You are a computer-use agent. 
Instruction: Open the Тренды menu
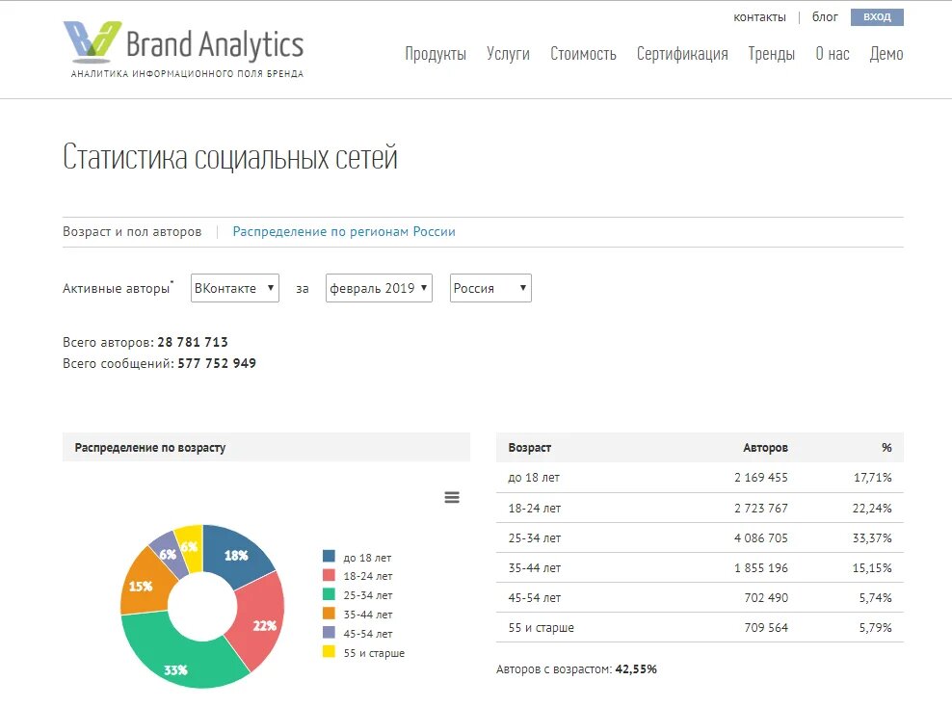(771, 55)
